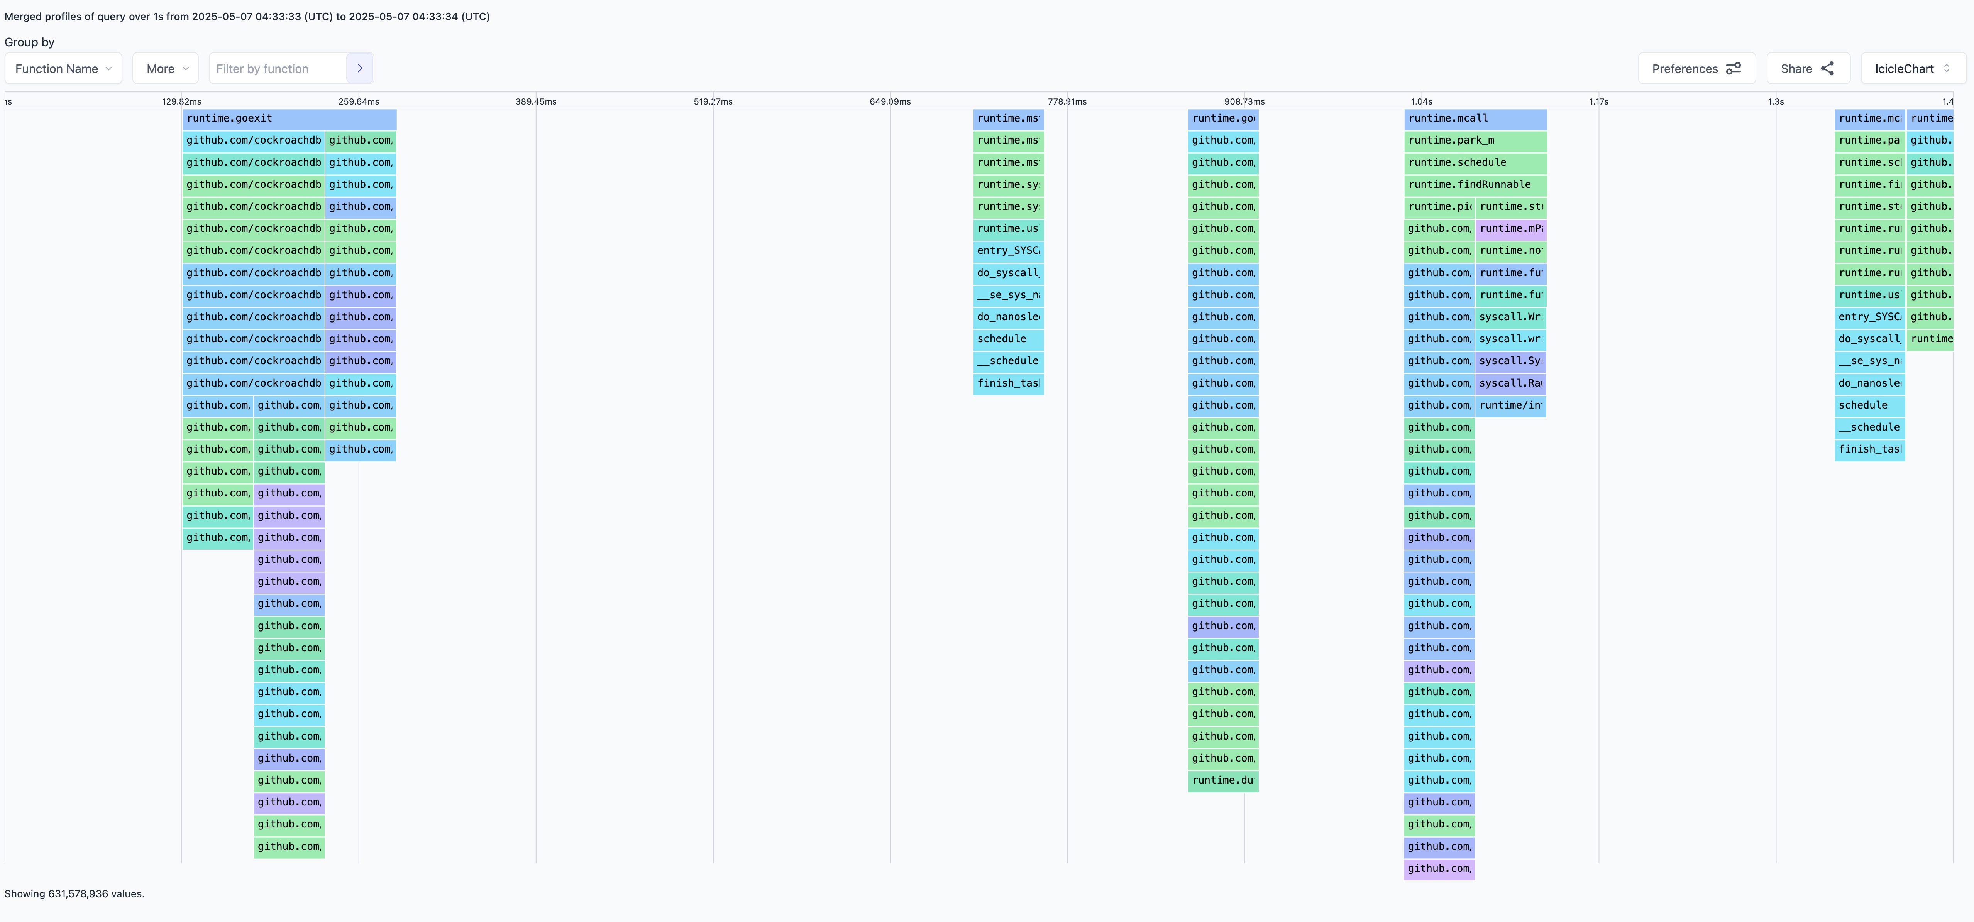Click the runtime.findRunnable frame
The image size is (1974, 922).
click(x=1475, y=184)
